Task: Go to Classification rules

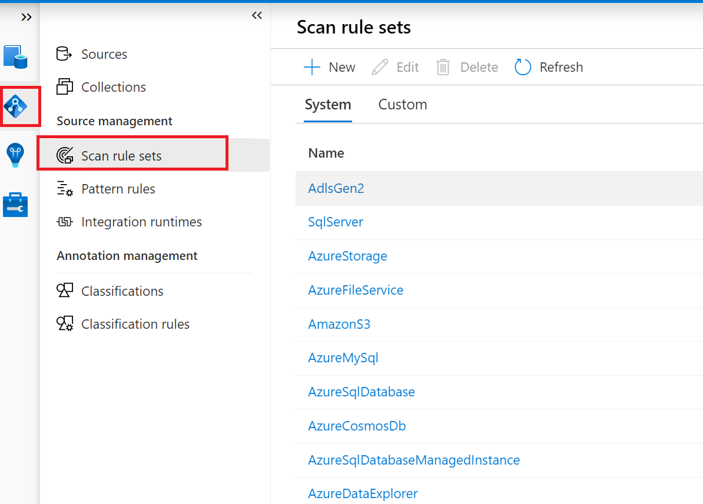Action: [x=135, y=324]
